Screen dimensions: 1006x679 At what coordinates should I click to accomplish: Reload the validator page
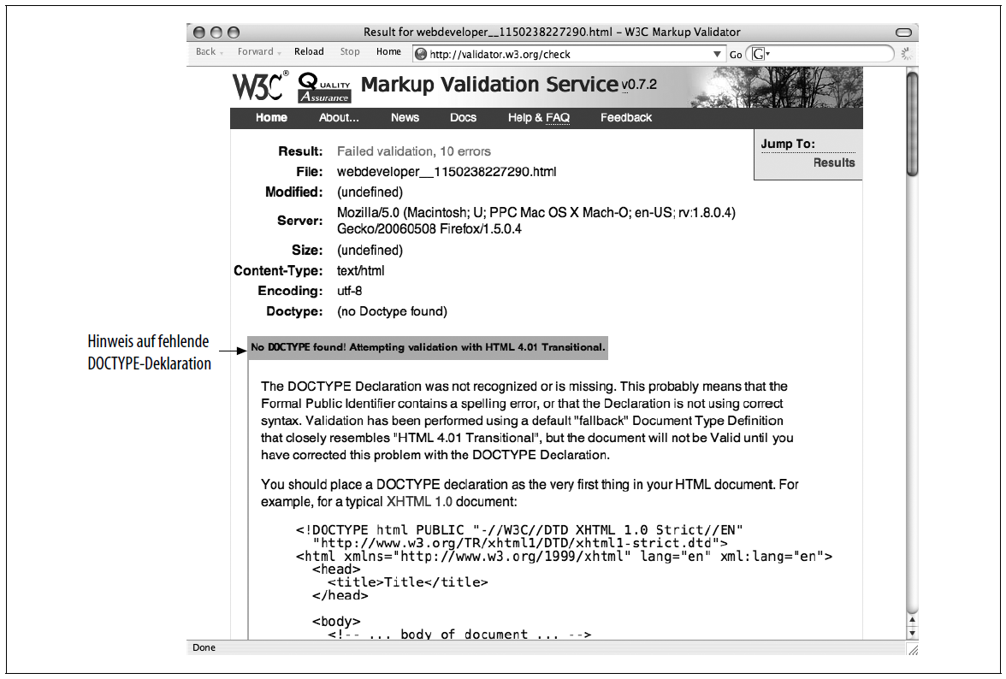[310, 51]
